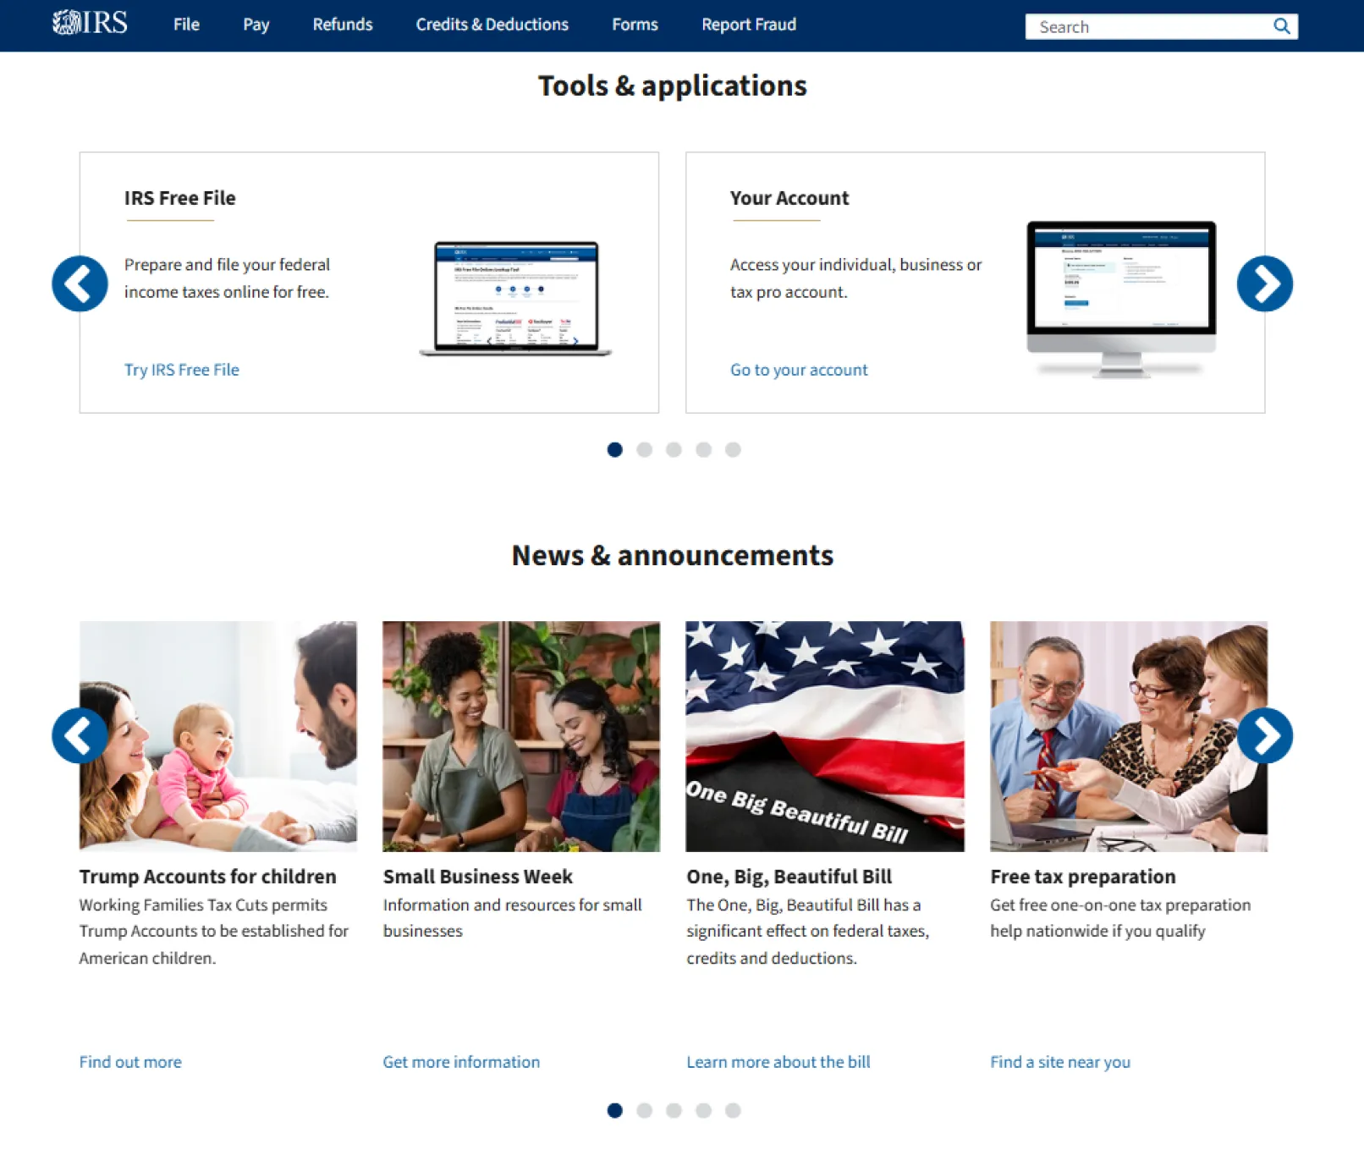Advance to next Tools & applications slide
The image size is (1364, 1166).
click(x=1264, y=283)
